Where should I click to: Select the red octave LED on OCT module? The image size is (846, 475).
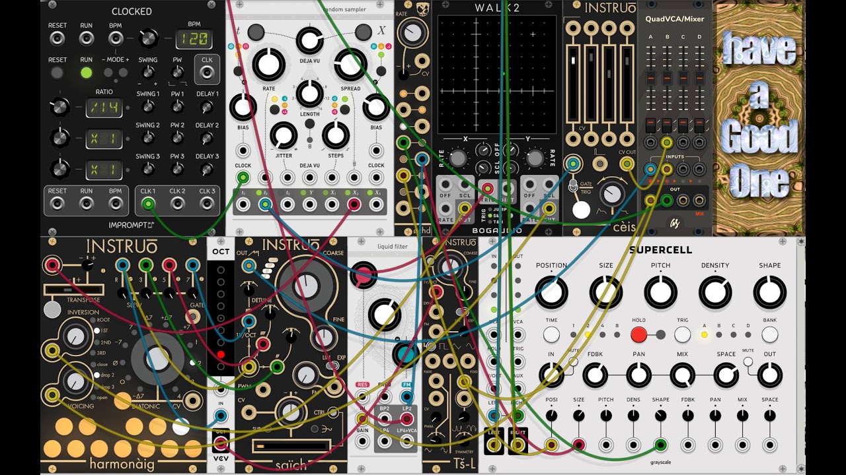coord(221,354)
